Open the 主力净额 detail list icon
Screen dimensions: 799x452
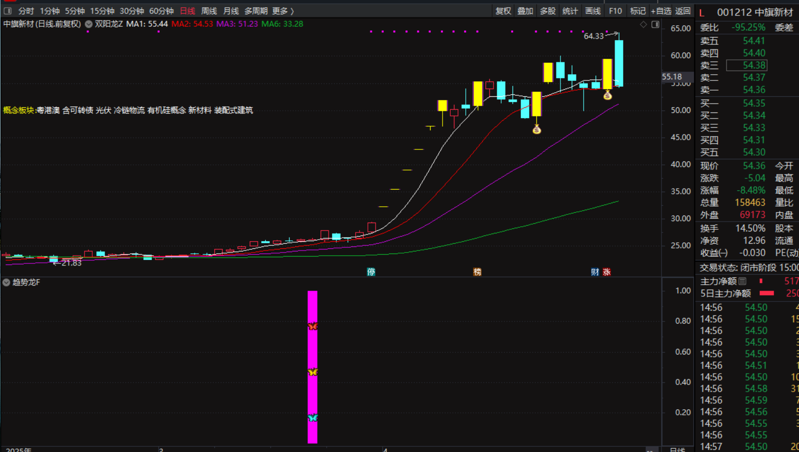tap(742, 281)
